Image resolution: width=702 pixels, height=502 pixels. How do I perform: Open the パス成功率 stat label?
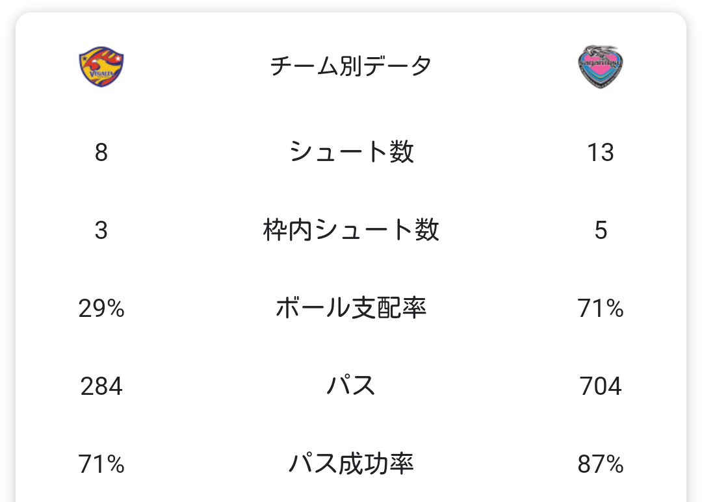[351, 464]
